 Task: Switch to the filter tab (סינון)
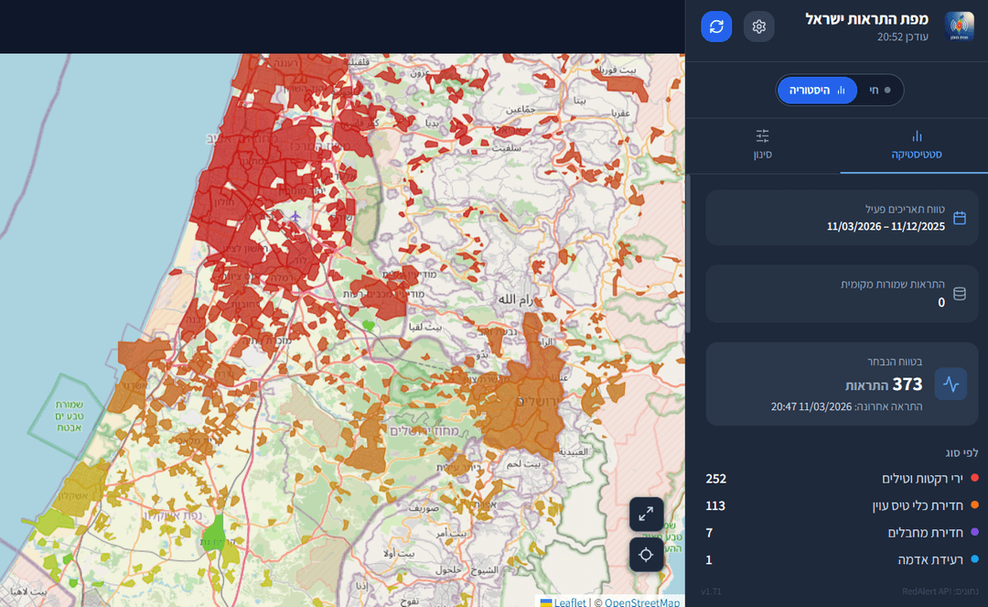(762, 145)
